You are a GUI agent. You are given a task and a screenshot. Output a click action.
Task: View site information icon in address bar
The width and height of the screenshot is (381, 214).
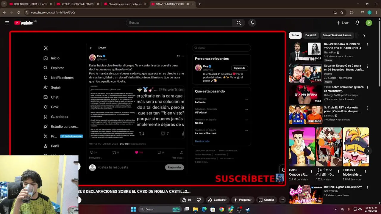[27, 12]
